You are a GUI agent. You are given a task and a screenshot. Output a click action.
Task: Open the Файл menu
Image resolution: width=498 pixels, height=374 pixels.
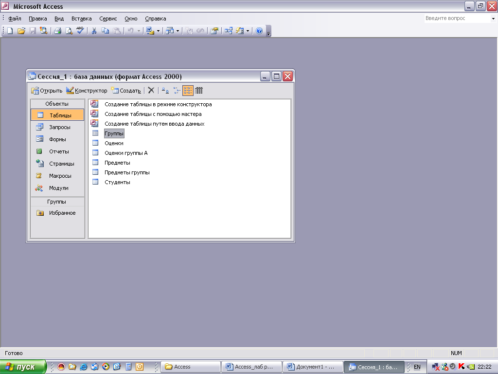(15, 19)
